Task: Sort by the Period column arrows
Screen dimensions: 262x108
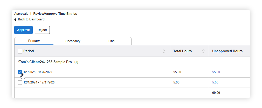Action: 164,51
